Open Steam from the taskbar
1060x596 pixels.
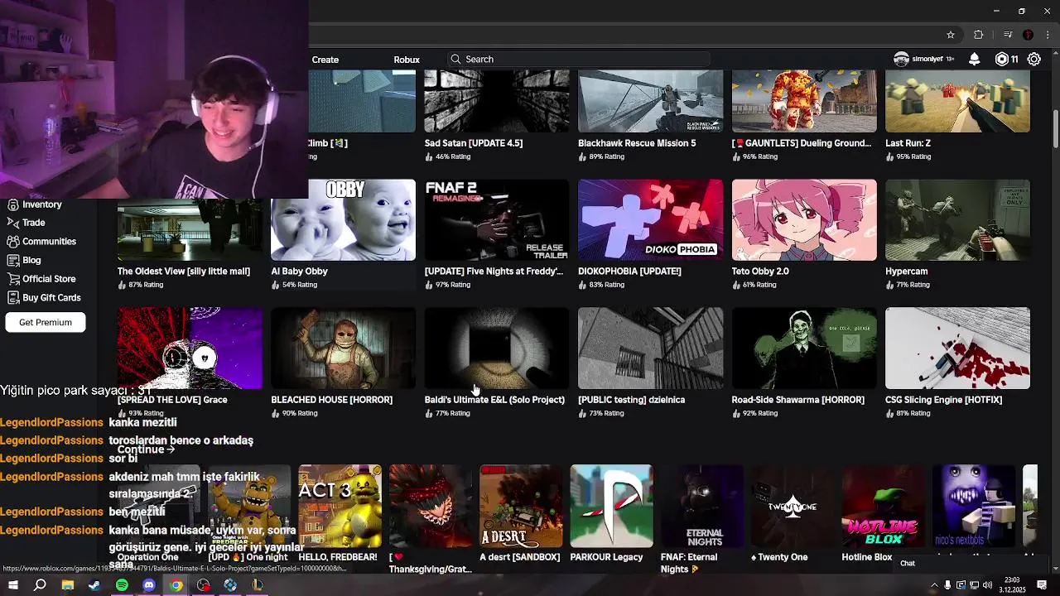pos(94,585)
